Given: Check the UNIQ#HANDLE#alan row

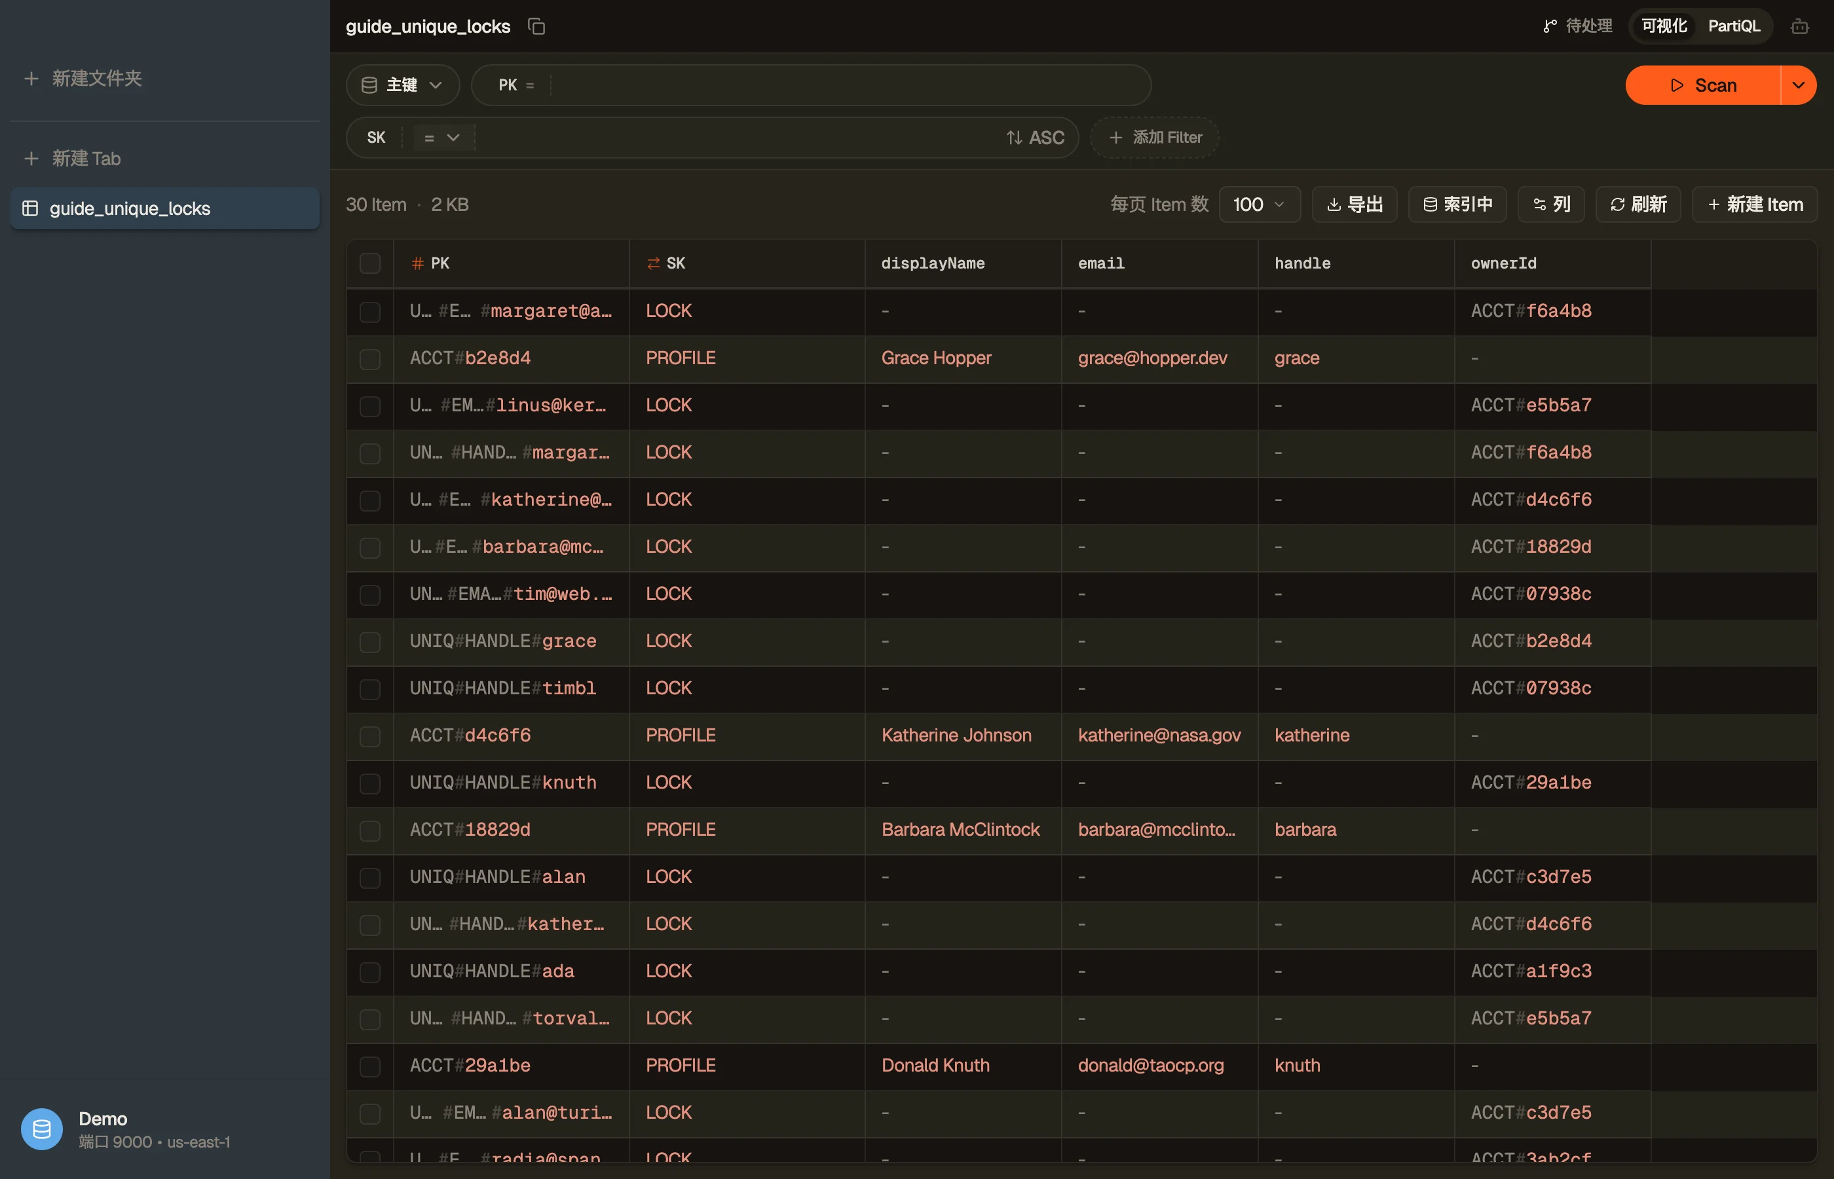Looking at the screenshot, I should click(369, 877).
